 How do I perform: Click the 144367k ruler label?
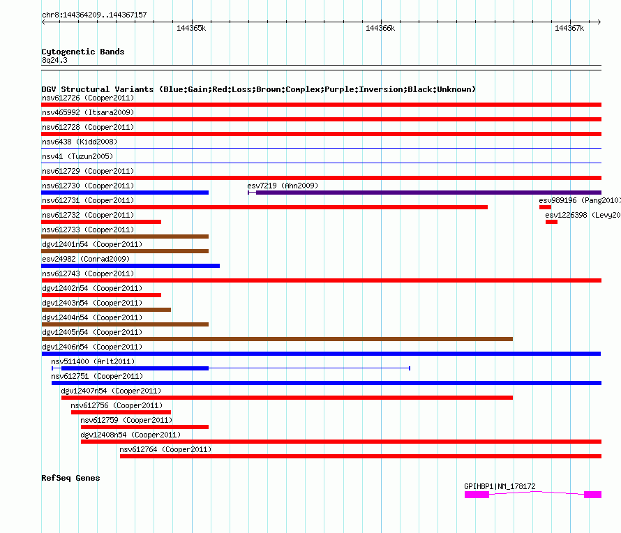[569, 28]
